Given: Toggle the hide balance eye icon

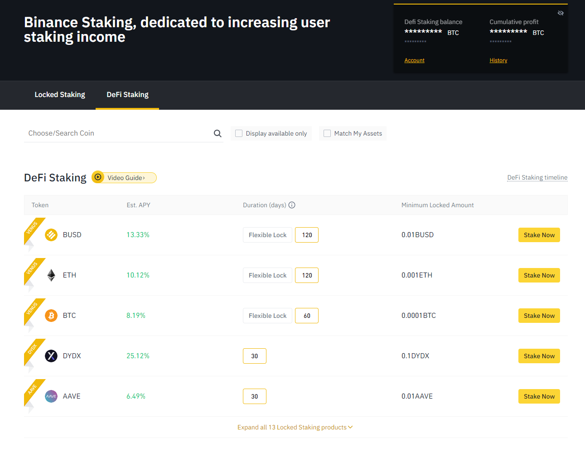Looking at the screenshot, I should pos(561,13).
